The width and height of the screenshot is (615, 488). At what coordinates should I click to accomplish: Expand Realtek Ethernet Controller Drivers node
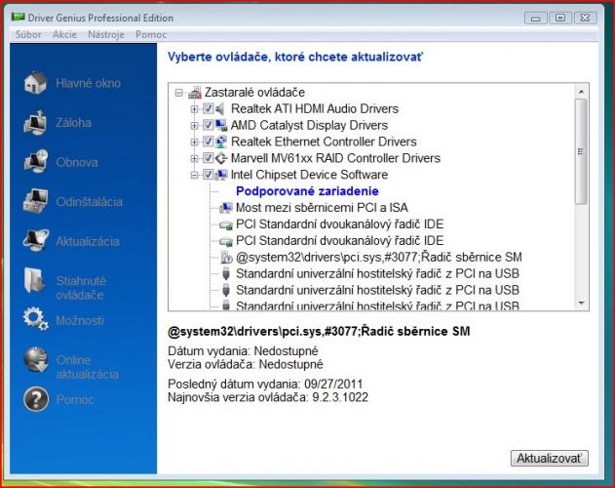pyautogui.click(x=194, y=142)
